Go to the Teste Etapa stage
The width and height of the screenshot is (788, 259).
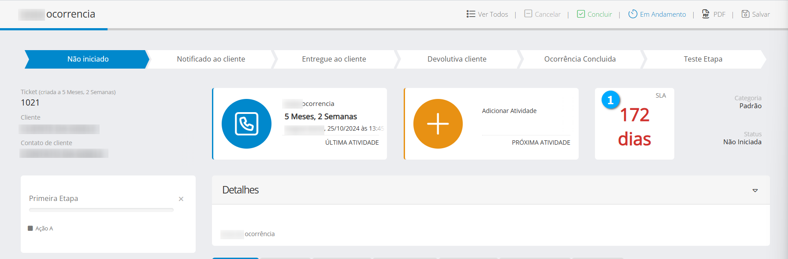pyautogui.click(x=703, y=59)
